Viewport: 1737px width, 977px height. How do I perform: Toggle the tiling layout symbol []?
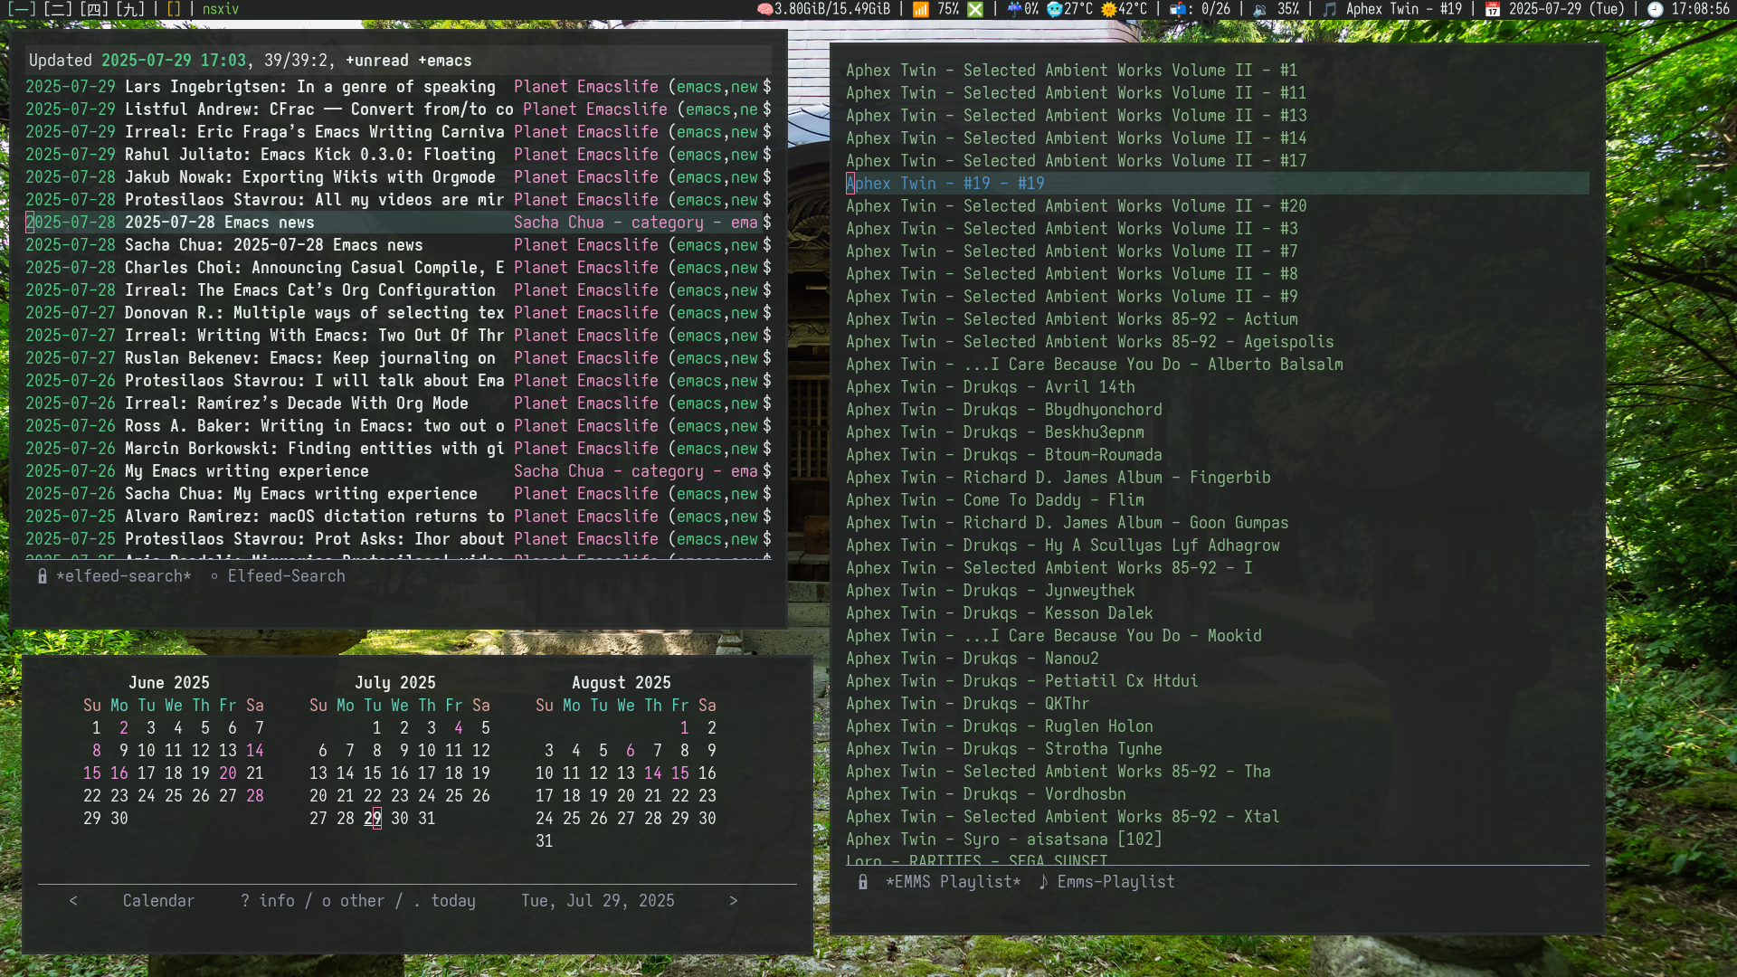(x=174, y=9)
